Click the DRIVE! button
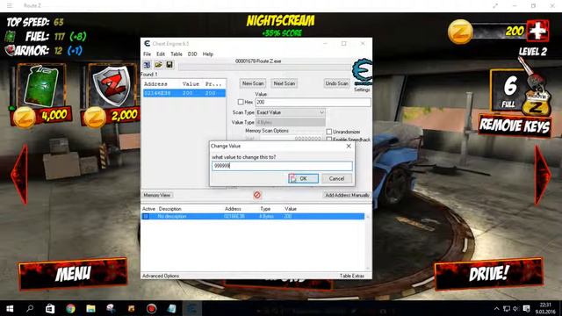Viewport: 562px width, 316px height. (488, 274)
